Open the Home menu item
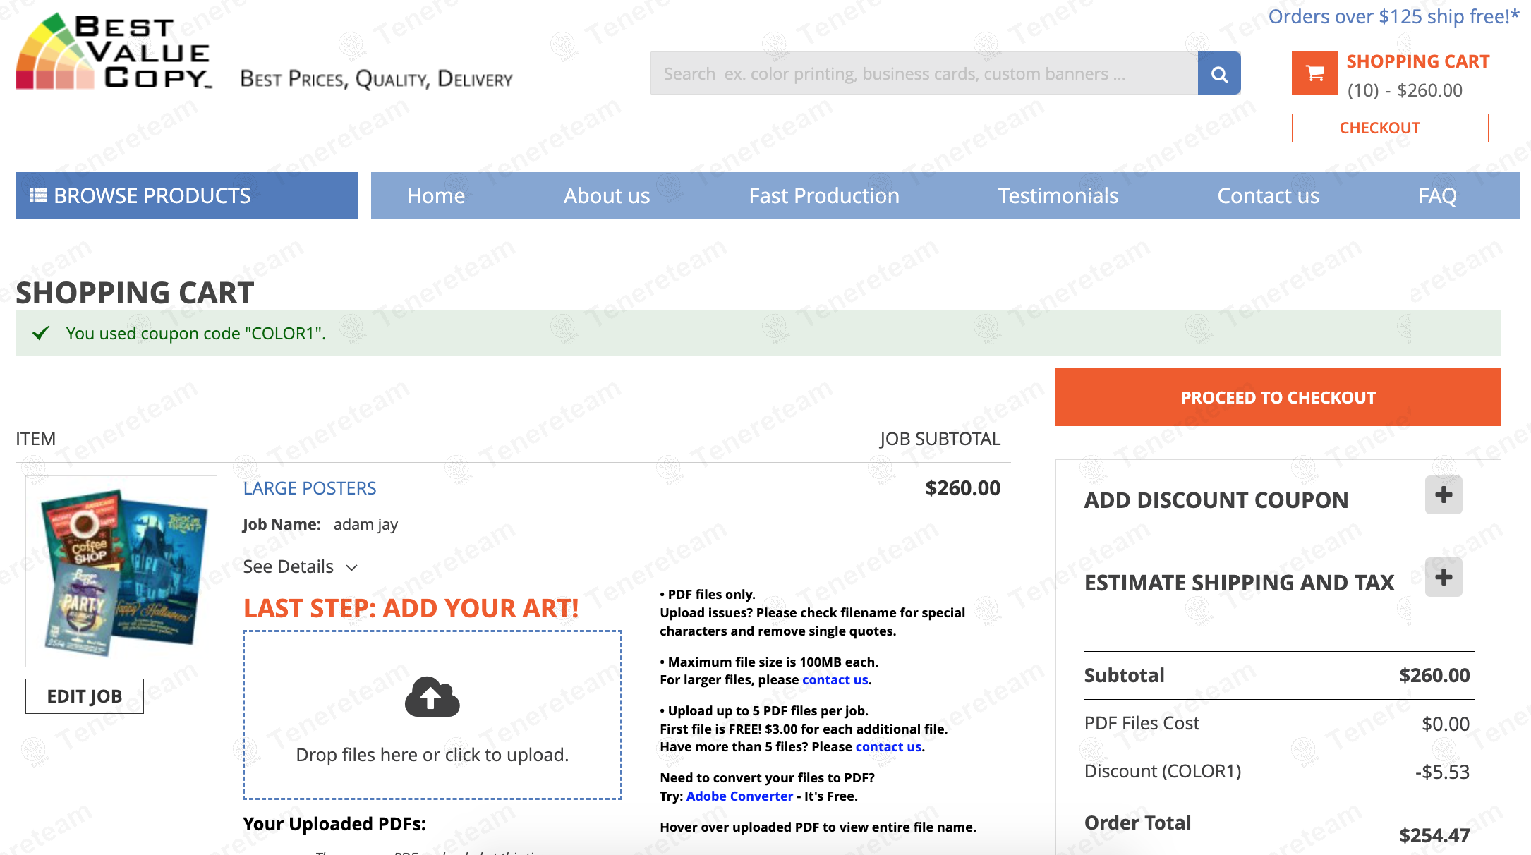1531x855 pixels. click(435, 195)
